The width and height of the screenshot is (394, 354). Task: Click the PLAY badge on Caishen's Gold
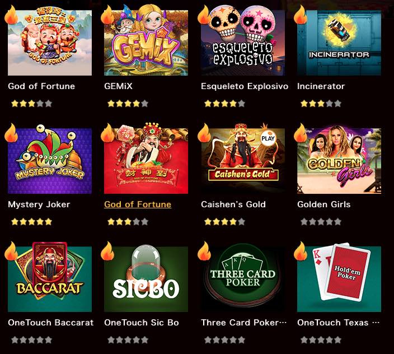click(268, 138)
